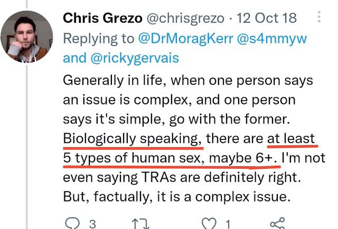Retweet this post using the arrows icon
Viewport: 338px width, 229px height.
point(140,224)
